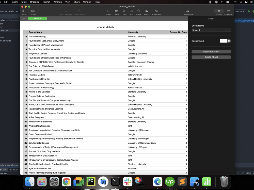Select the Course Name column header

click(77, 32)
